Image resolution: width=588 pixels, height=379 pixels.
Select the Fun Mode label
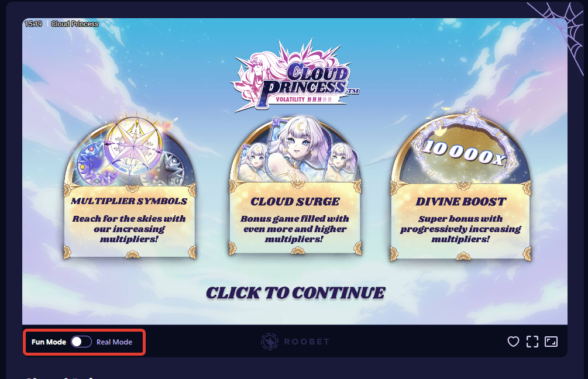click(49, 342)
